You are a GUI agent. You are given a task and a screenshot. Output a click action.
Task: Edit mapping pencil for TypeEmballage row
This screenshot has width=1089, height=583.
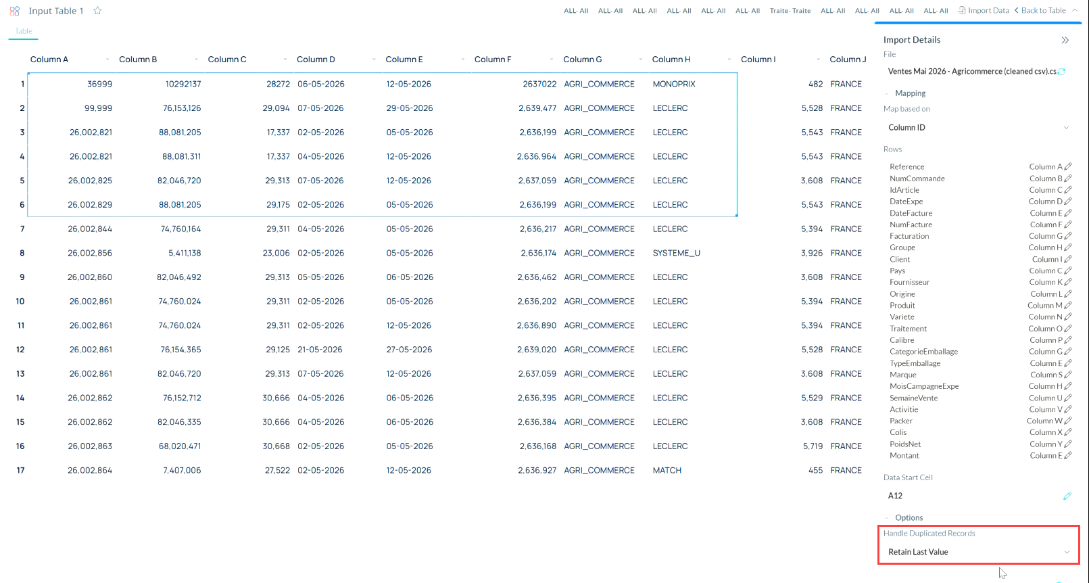coord(1068,363)
